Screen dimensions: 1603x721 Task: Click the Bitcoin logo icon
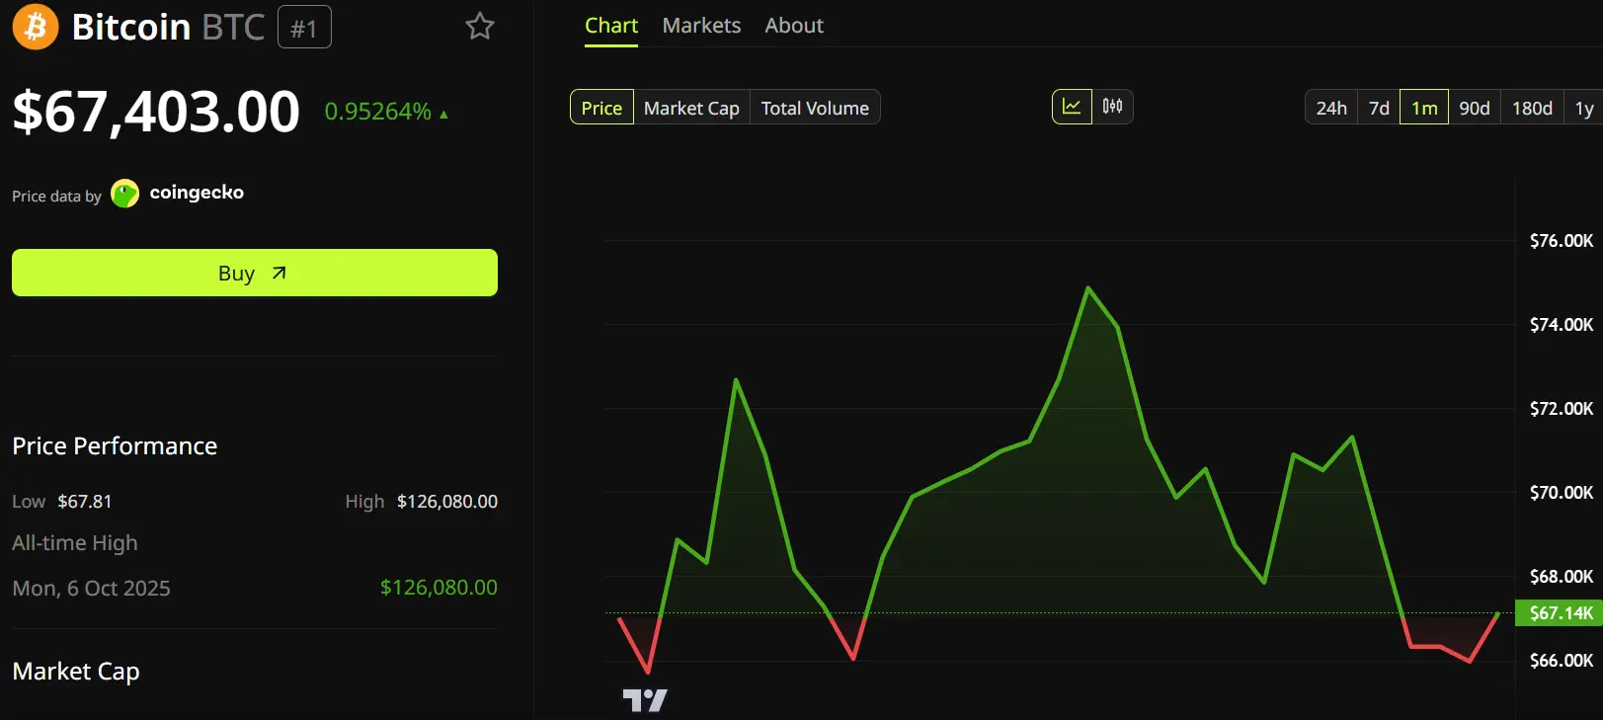35,27
